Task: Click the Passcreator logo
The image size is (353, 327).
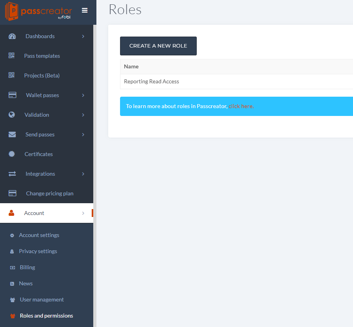Action: 38,11
